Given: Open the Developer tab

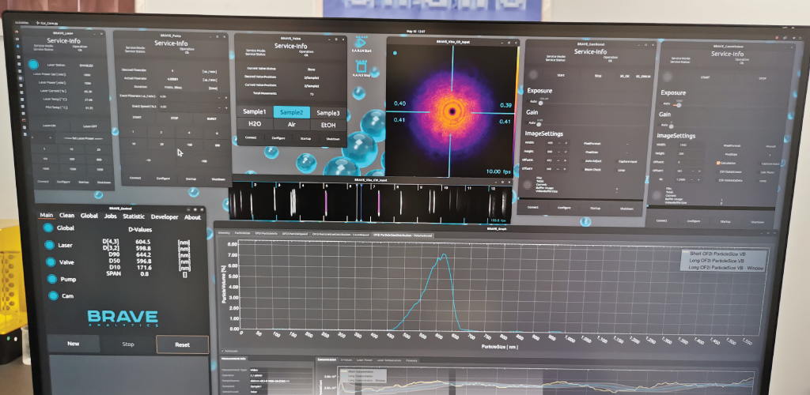Looking at the screenshot, I should [x=165, y=216].
